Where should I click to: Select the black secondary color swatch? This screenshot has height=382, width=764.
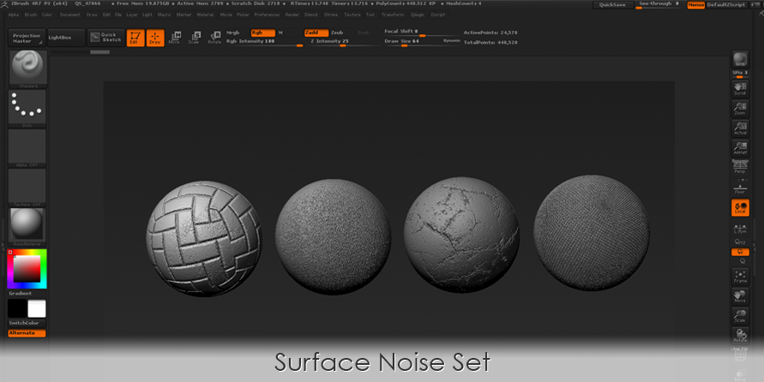17,308
